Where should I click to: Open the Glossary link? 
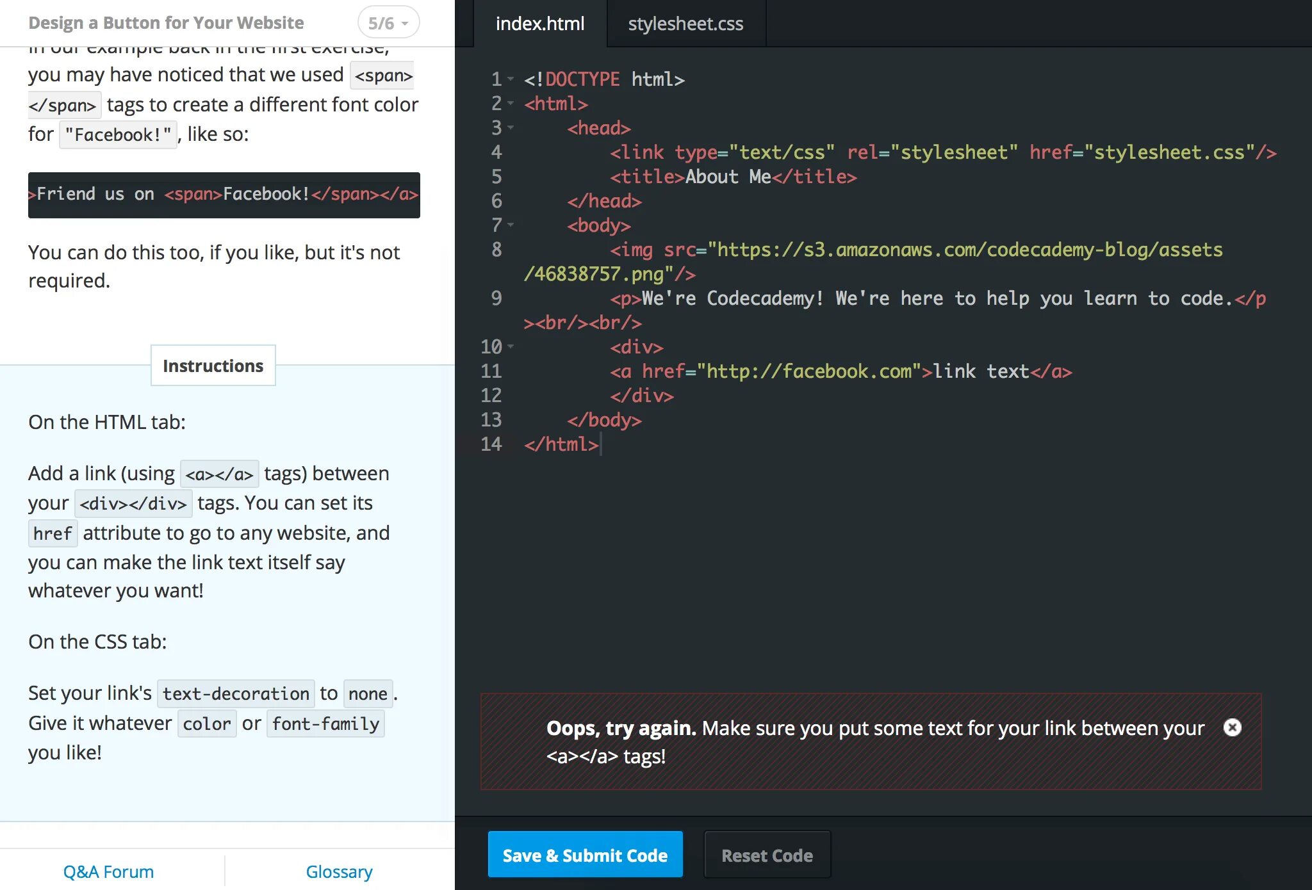point(339,871)
